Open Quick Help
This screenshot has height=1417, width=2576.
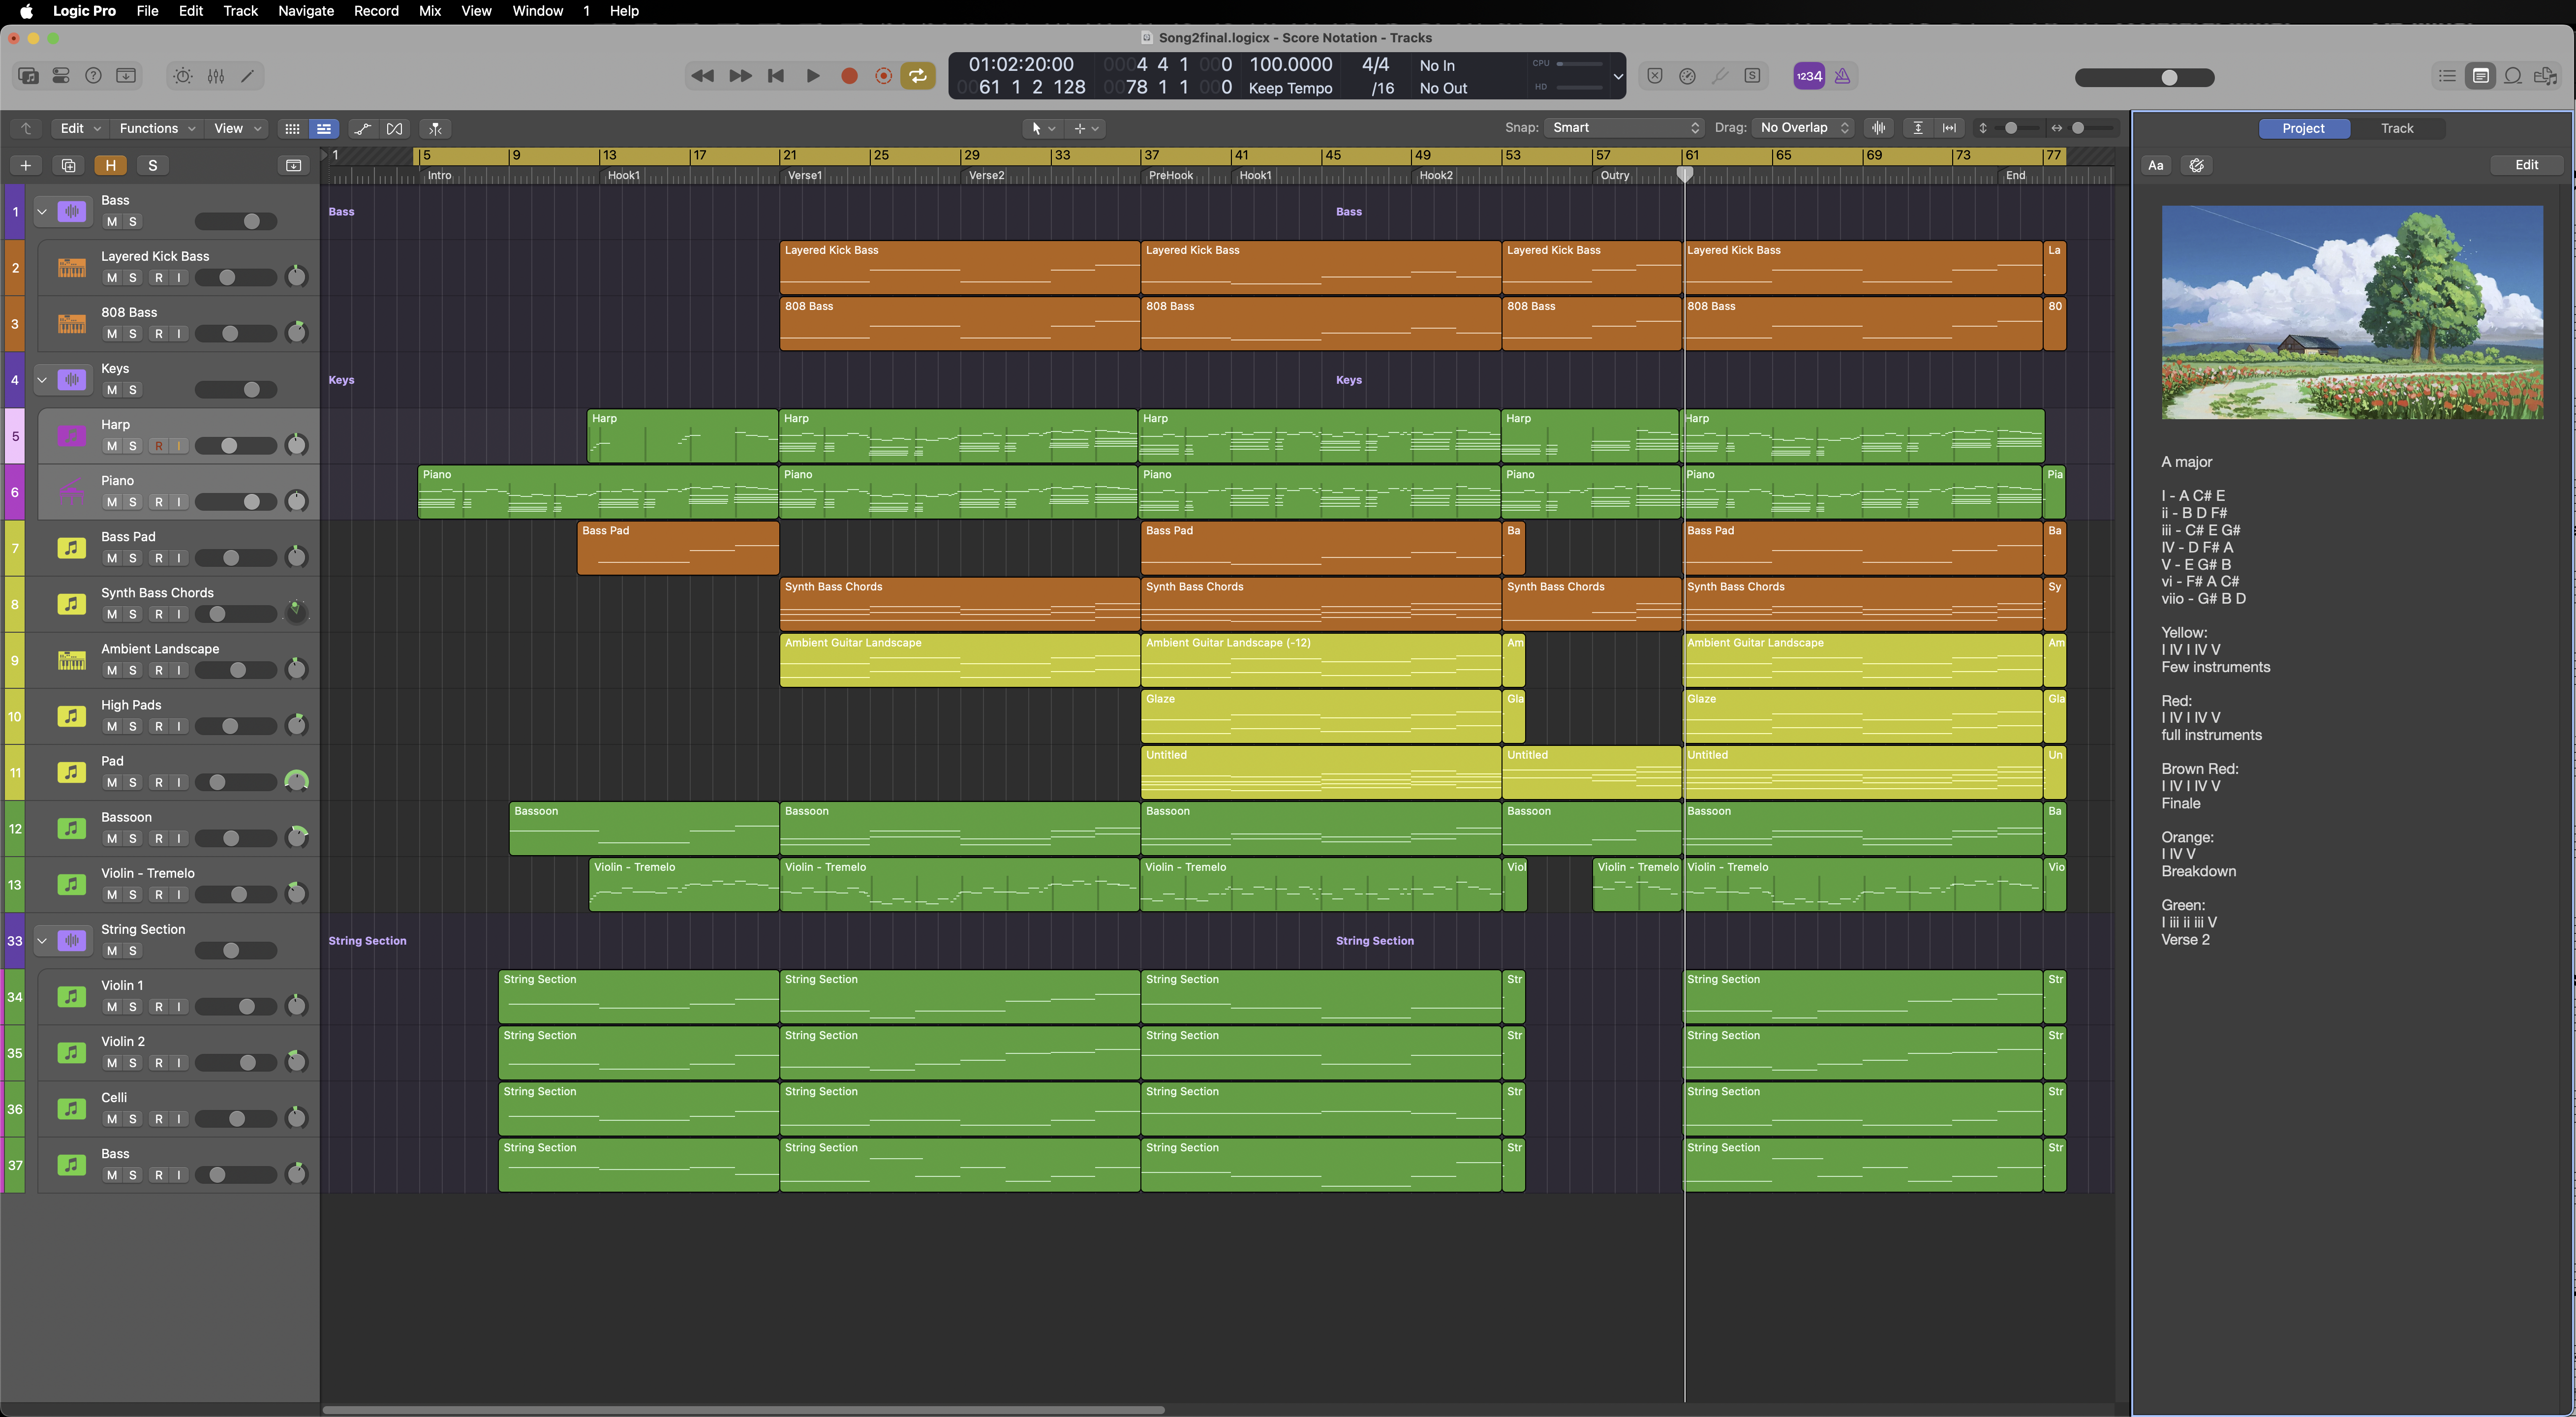coord(93,76)
